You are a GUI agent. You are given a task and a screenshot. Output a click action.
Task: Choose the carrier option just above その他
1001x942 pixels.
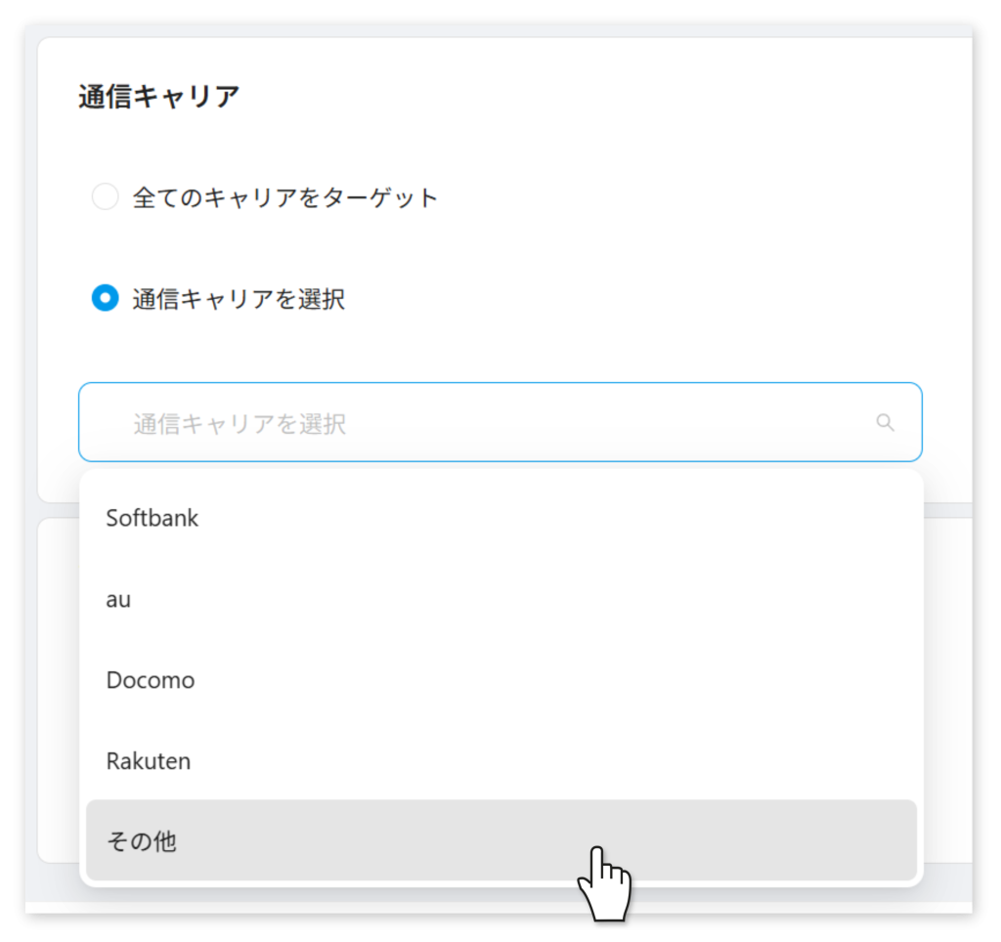click(x=149, y=761)
